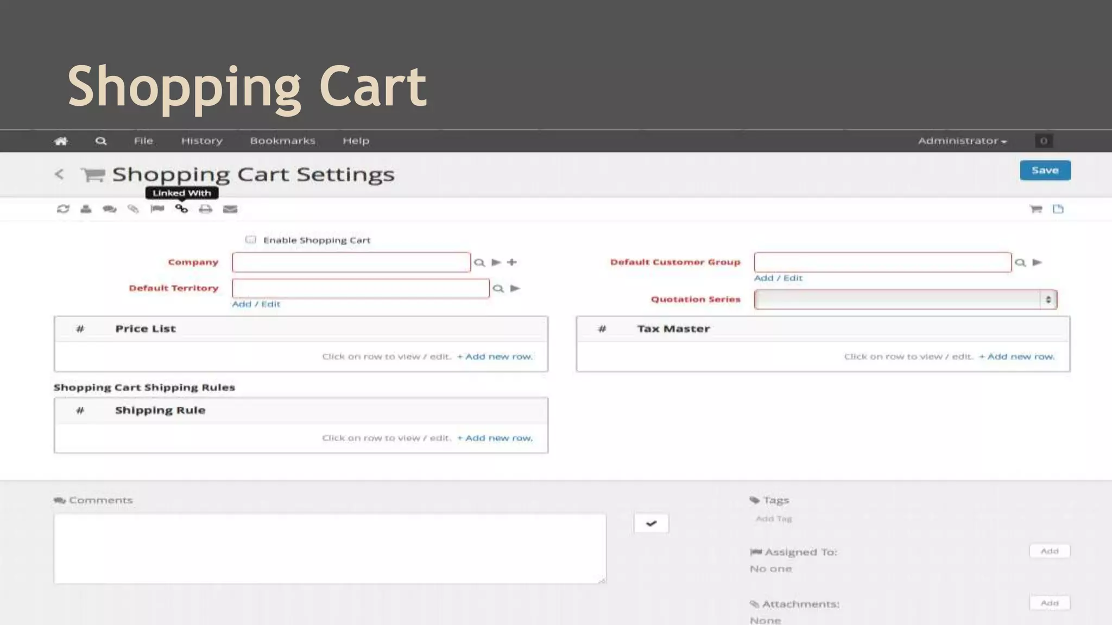Click the Linked With chain icon
This screenshot has height=625, width=1112.
click(181, 209)
